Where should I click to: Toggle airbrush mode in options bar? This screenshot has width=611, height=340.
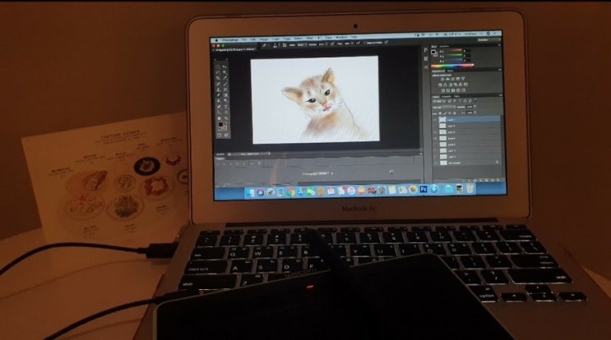pos(358,44)
